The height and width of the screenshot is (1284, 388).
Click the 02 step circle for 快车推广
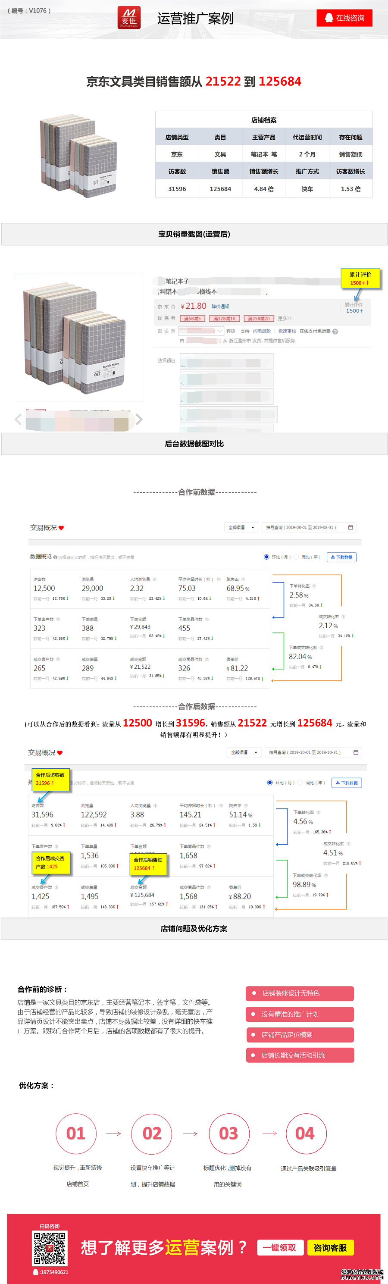point(151,1134)
